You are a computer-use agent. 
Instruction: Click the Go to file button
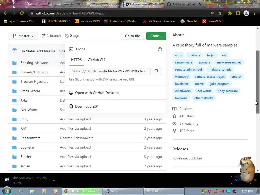[x=132, y=36]
